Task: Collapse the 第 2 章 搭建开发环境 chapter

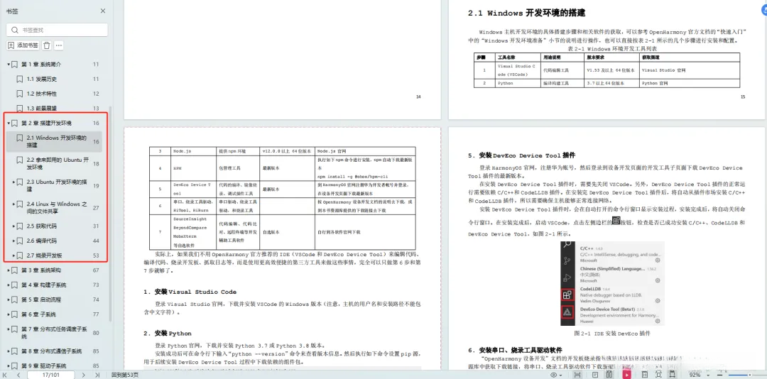Action: [x=9, y=123]
